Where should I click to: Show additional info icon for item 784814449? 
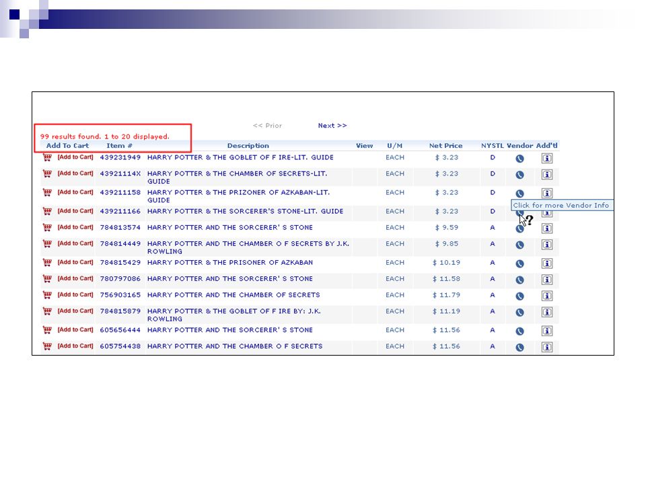[x=546, y=245]
